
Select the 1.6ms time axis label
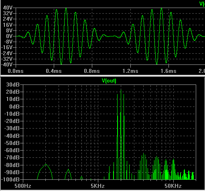click(168, 71)
